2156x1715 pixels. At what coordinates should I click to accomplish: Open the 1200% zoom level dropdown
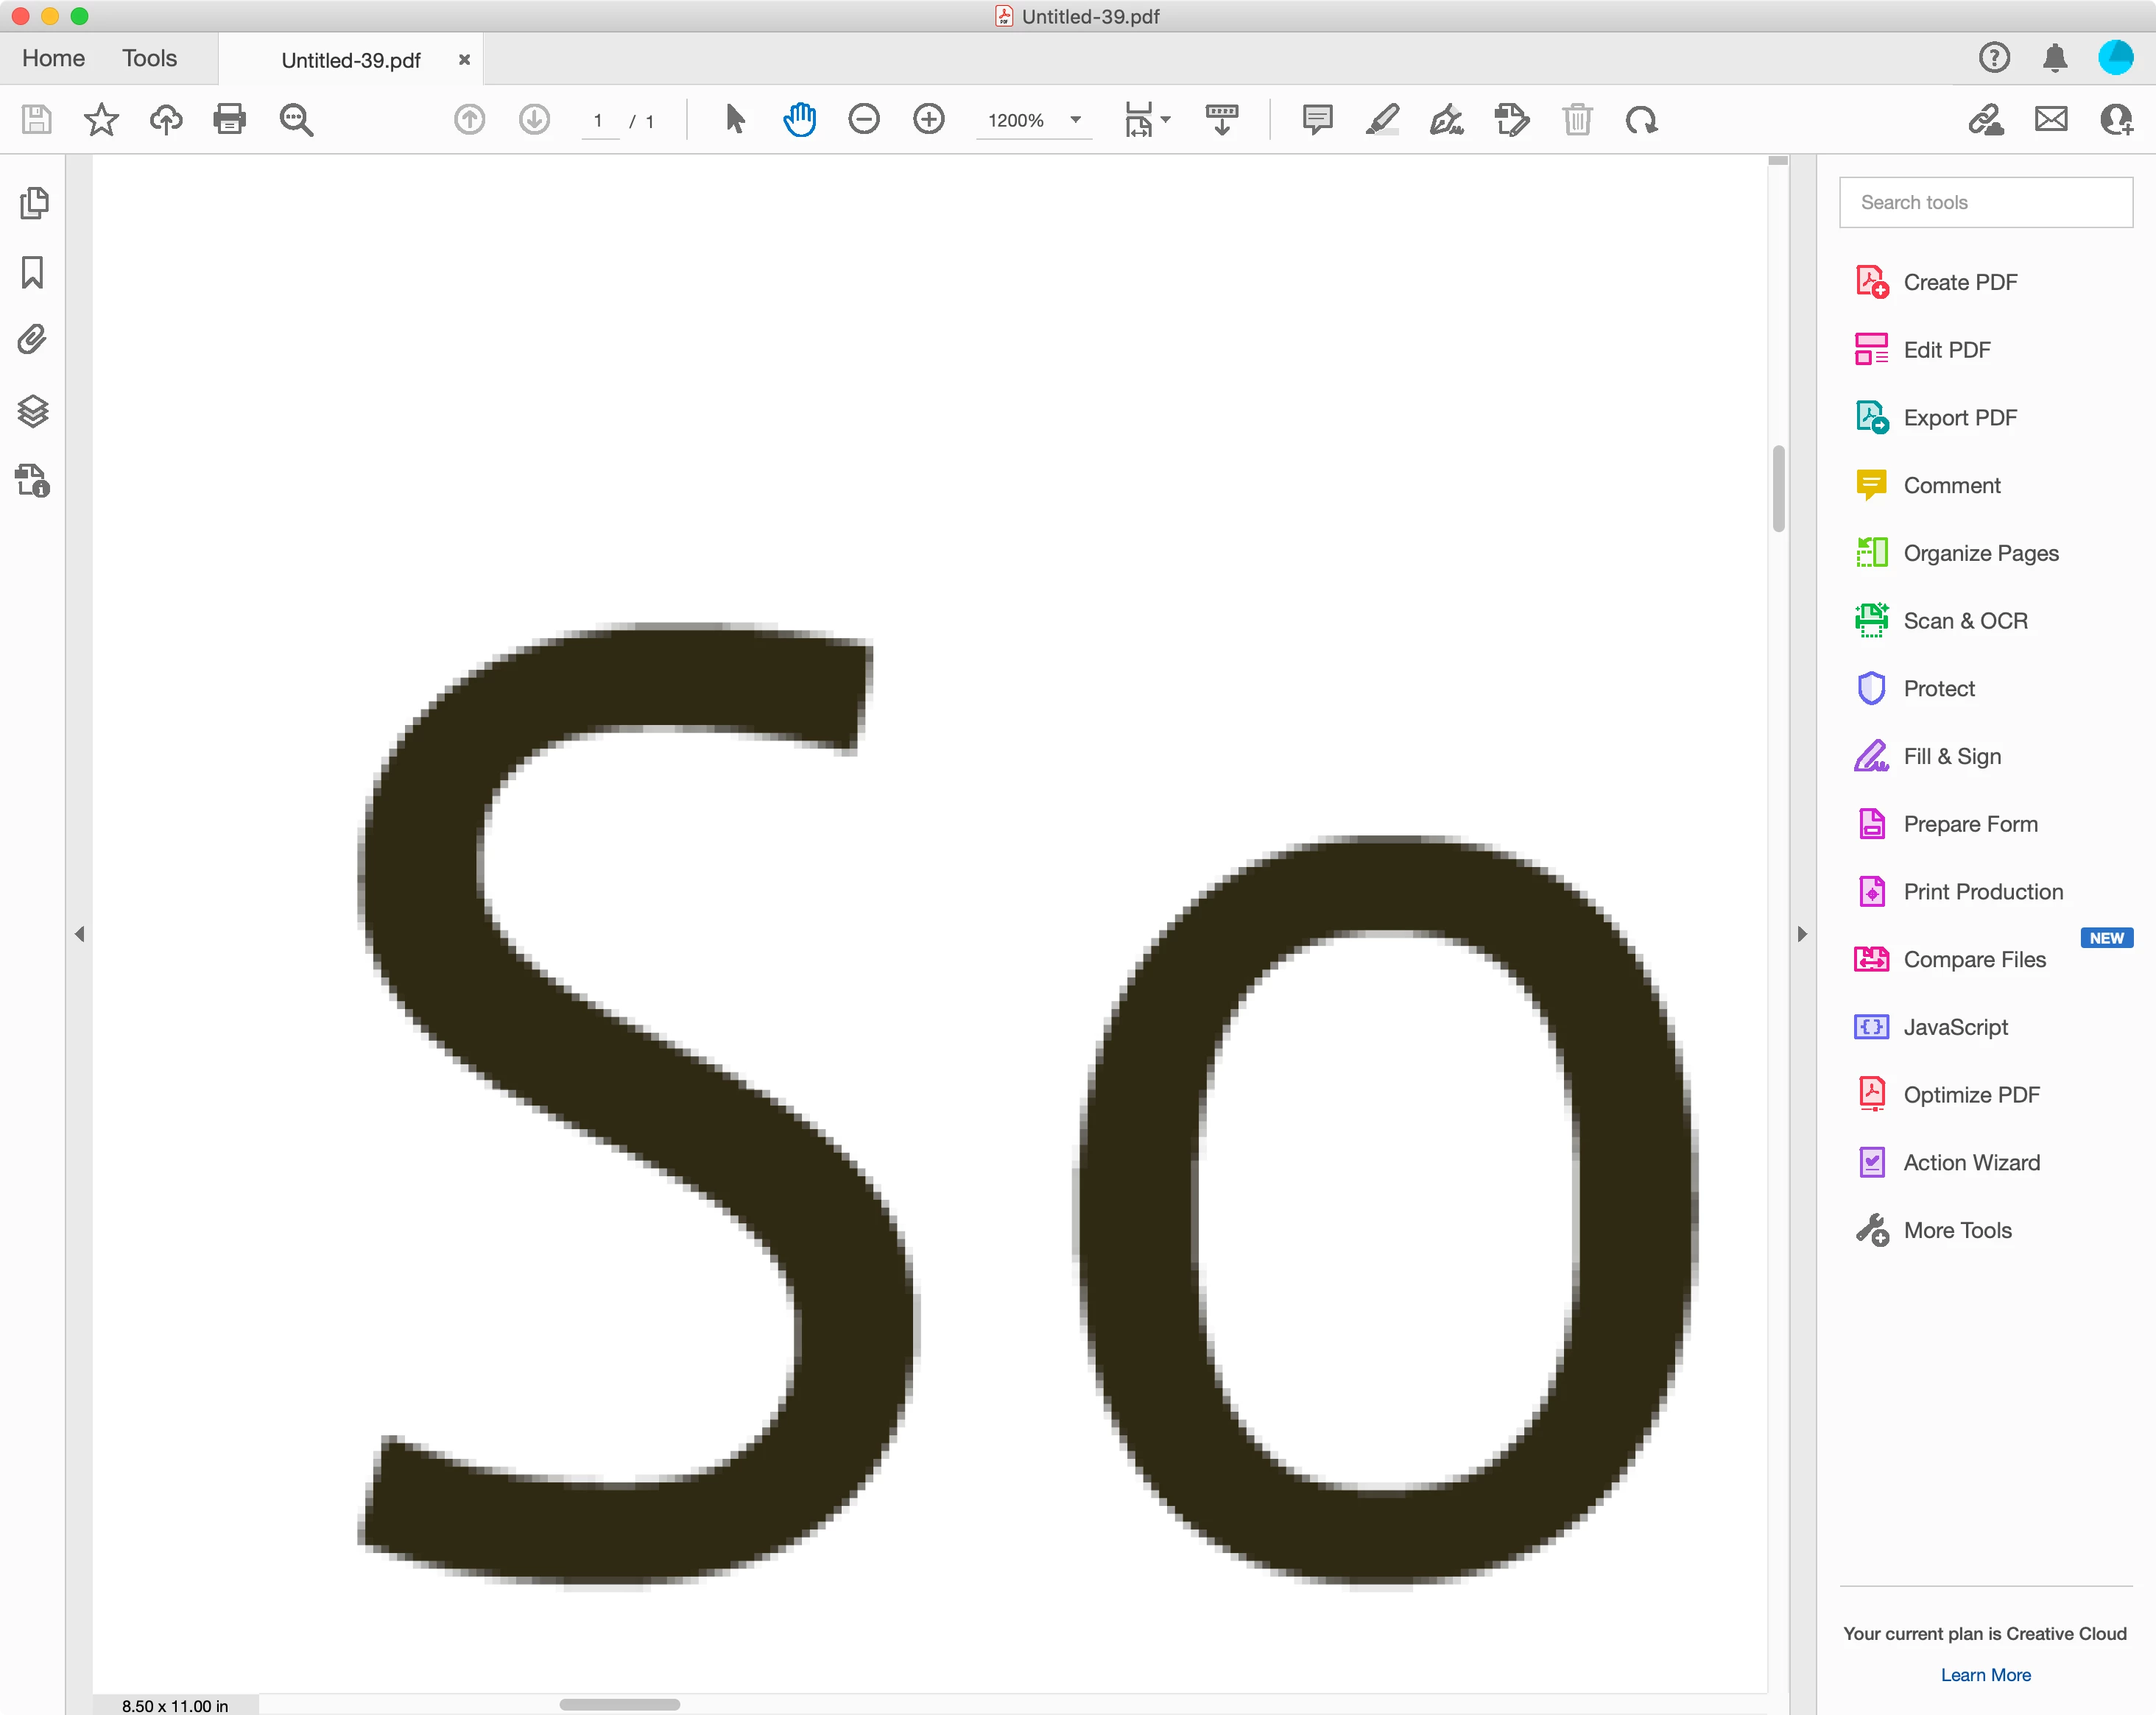(1076, 120)
